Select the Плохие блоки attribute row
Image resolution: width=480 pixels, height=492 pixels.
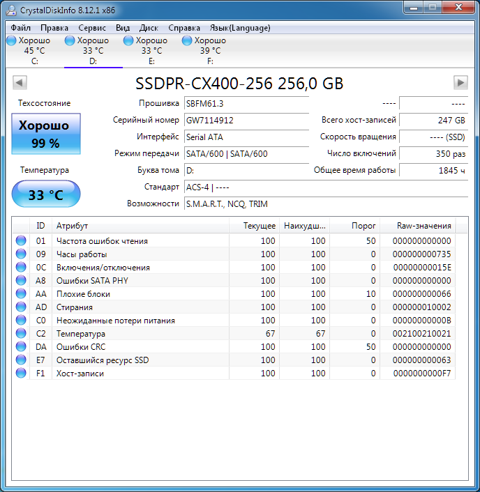pyautogui.click(x=234, y=293)
